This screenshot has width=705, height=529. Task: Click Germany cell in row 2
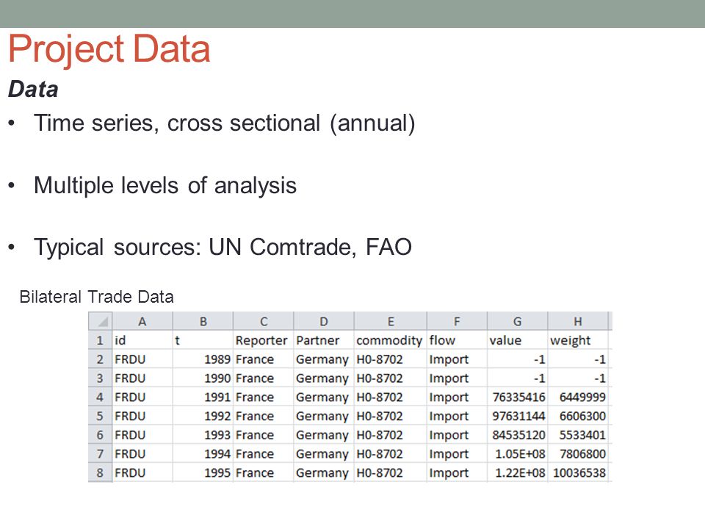[324, 359]
